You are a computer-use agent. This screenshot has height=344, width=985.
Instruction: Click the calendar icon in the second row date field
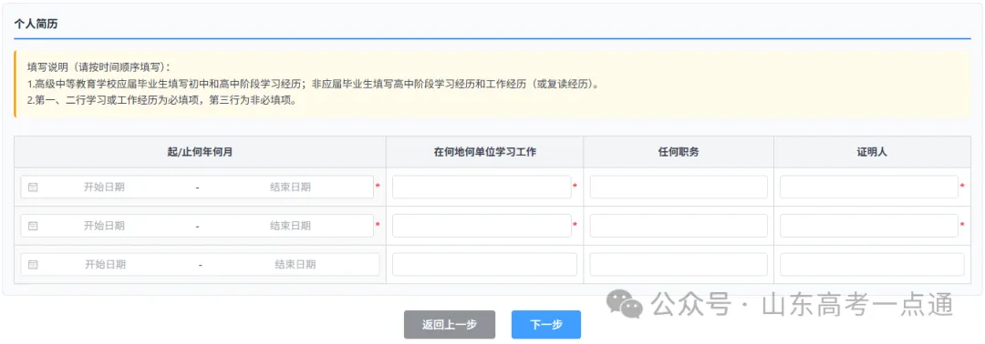click(x=33, y=226)
